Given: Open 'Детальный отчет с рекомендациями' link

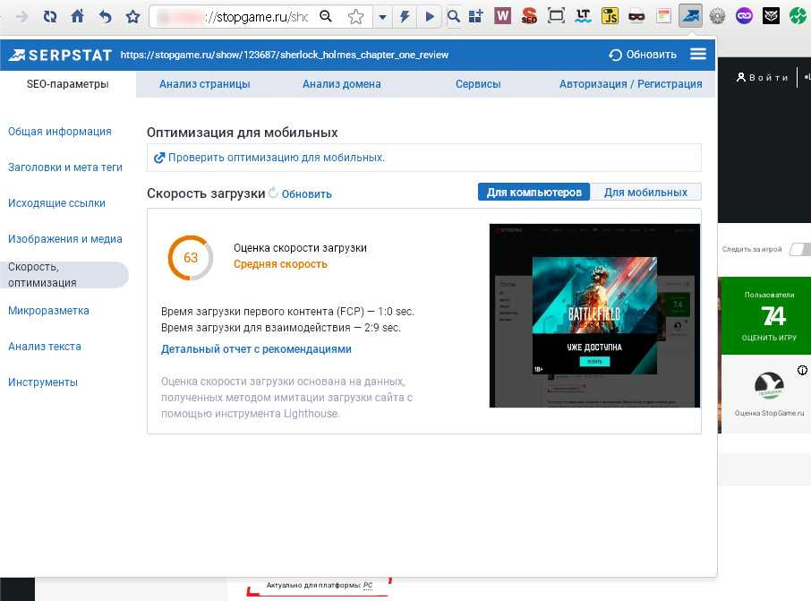Looking at the screenshot, I should coord(256,349).
